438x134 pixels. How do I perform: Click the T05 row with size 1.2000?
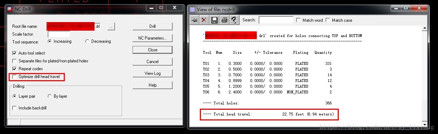[x=268, y=86]
